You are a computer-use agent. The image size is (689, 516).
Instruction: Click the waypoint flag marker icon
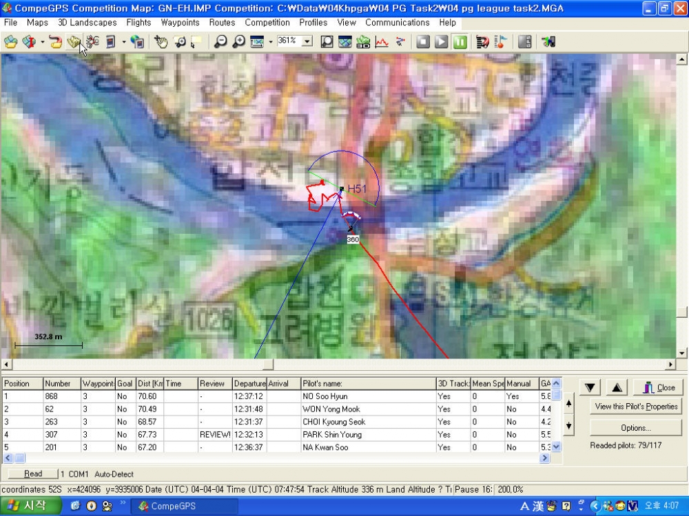click(500, 42)
